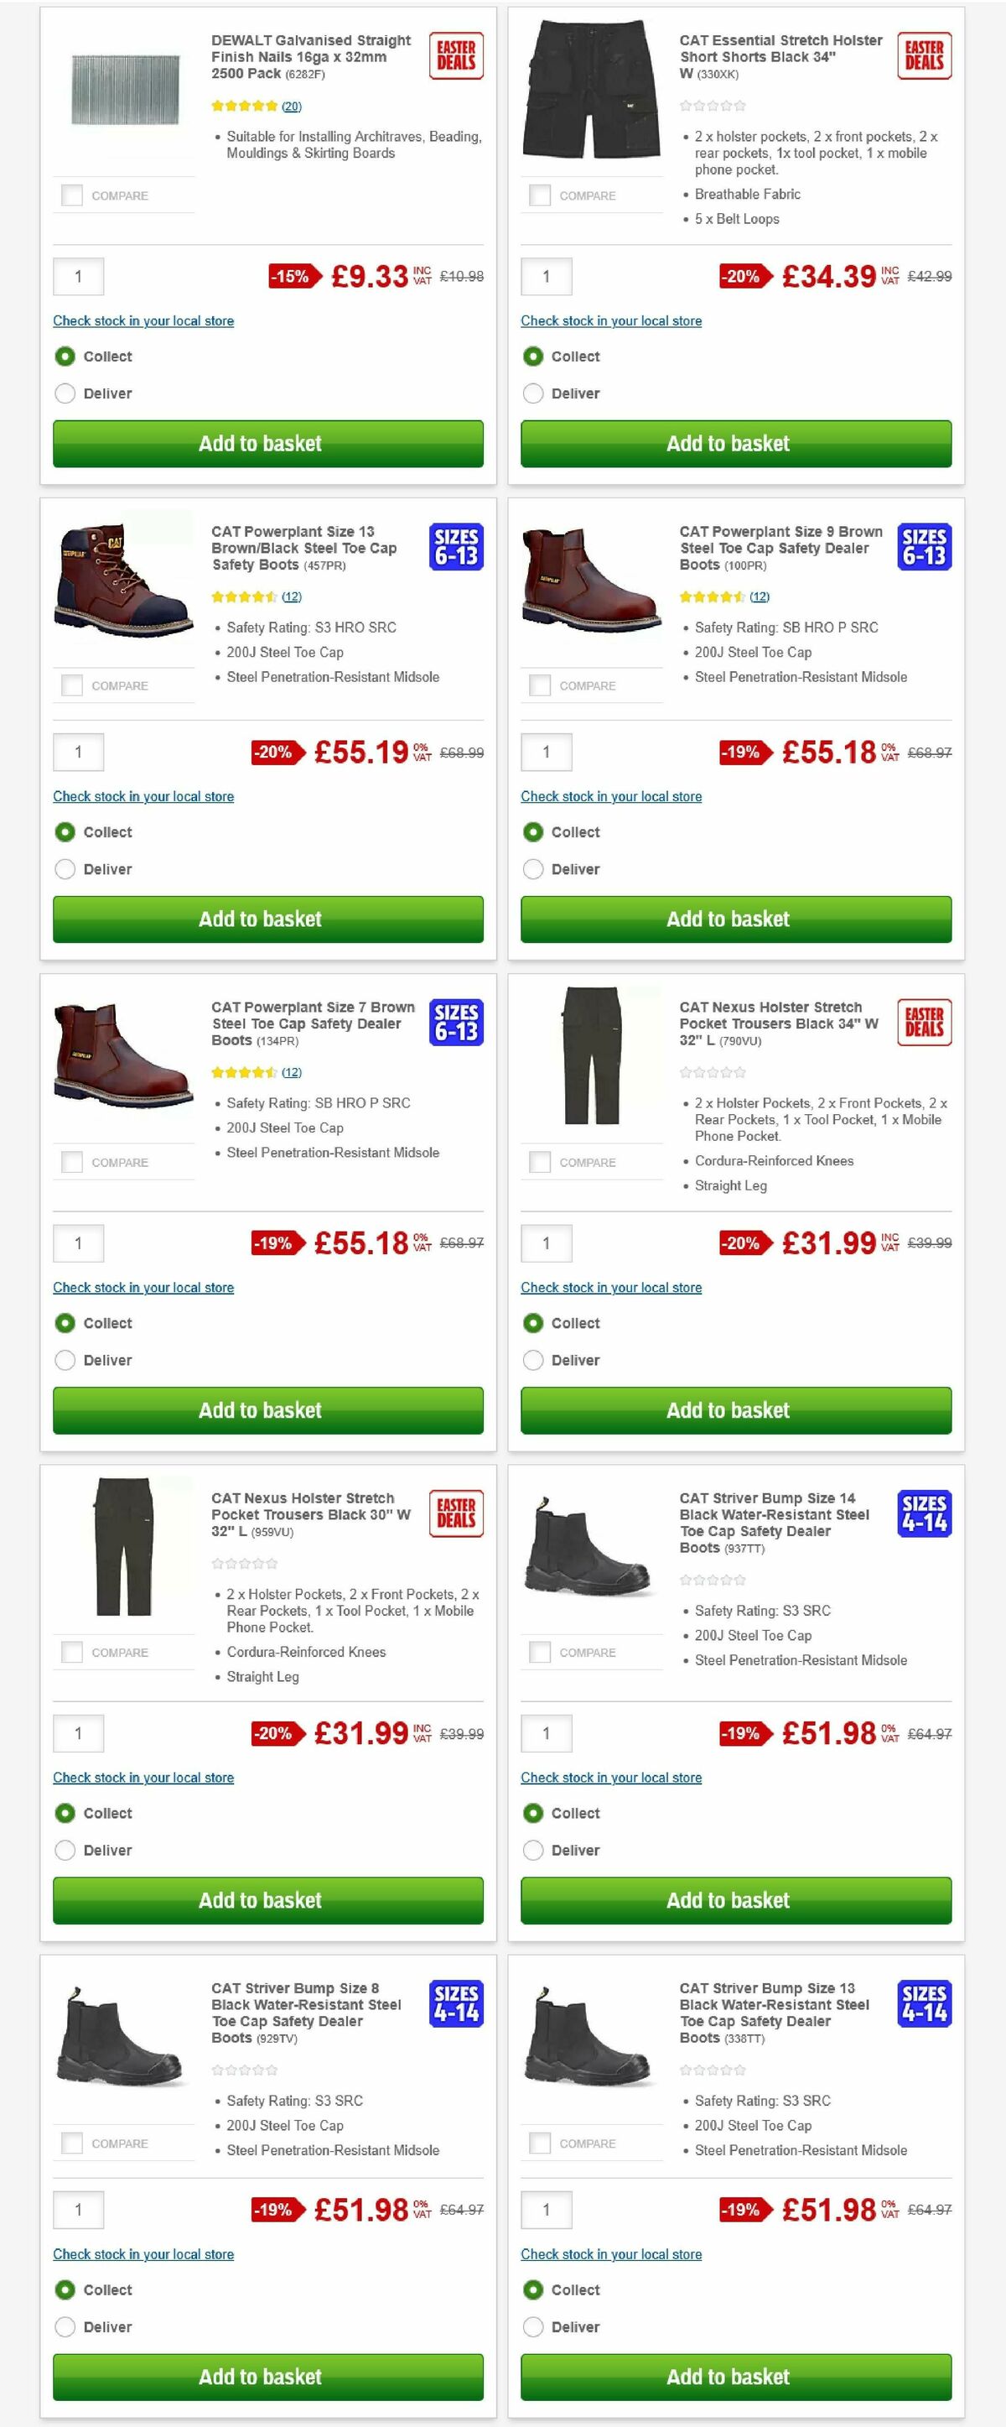Open Check stock link for CAT Powerplant Size 9
The image size is (1006, 2427).
(x=611, y=796)
